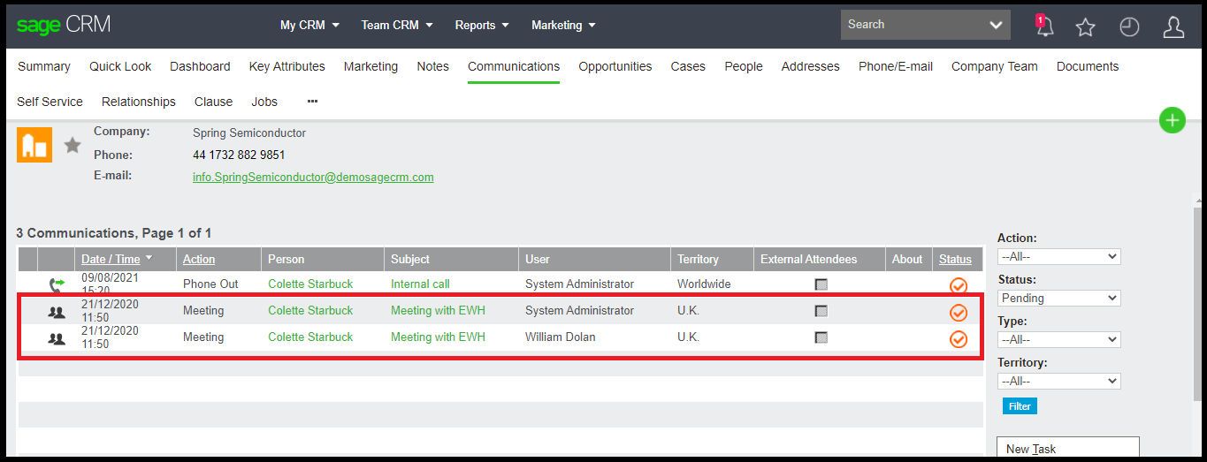Viewport: 1207px width, 462px height.
Task: Open the Internal call subject link
Action: coord(420,284)
